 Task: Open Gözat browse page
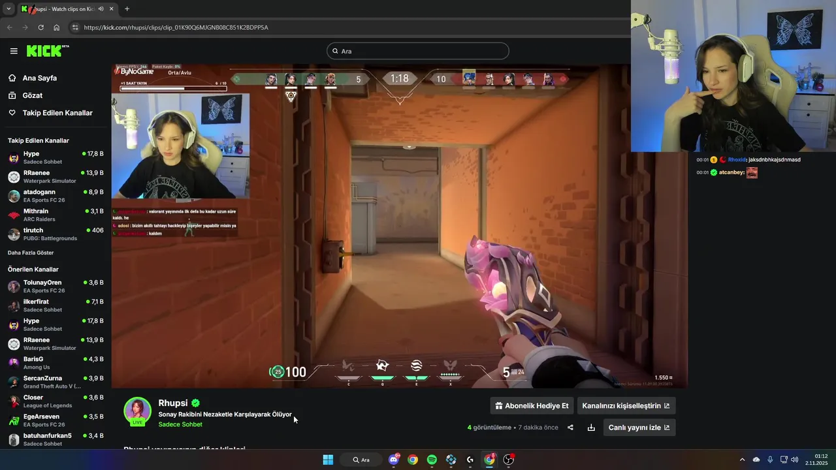[x=33, y=95]
